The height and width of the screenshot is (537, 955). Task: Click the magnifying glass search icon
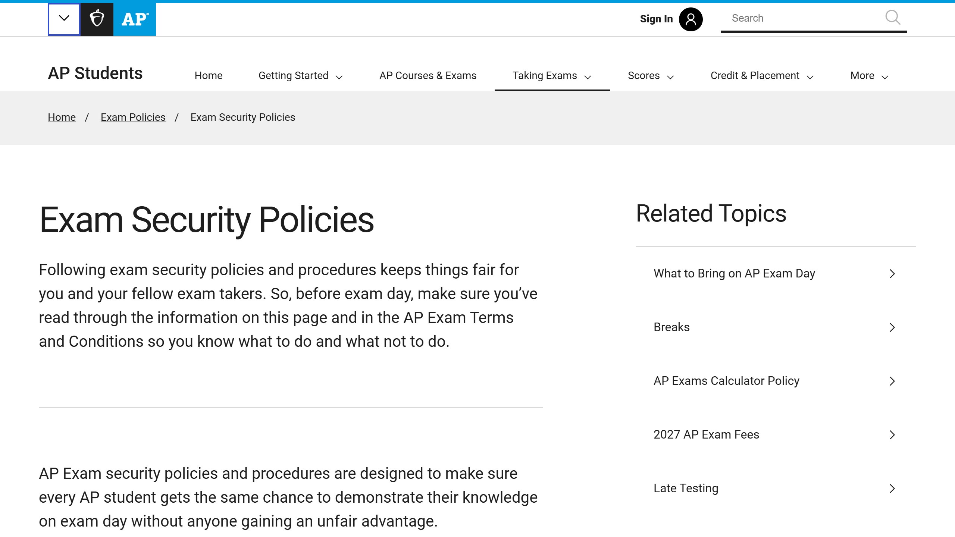point(893,18)
